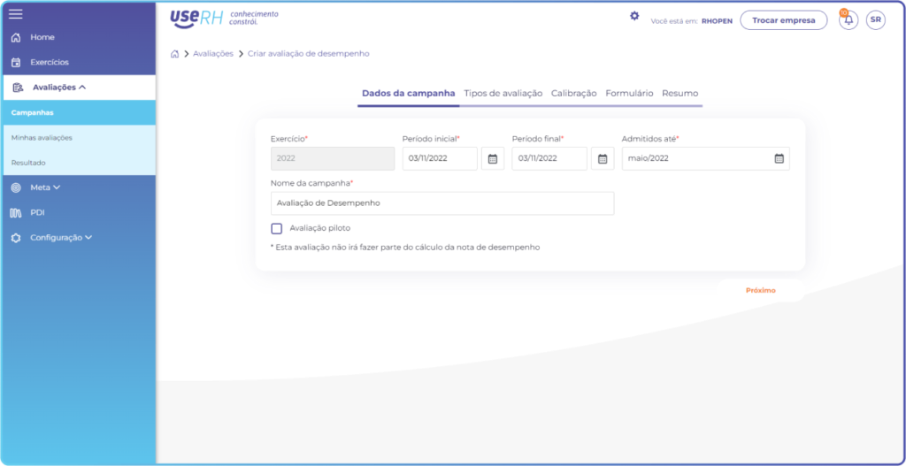Click the Configuração gear icon in sidebar
Screen dimensions: 906x466
(16, 238)
